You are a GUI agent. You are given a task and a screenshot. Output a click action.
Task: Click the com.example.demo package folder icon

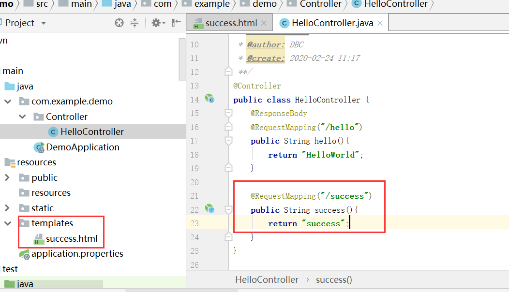click(24, 102)
